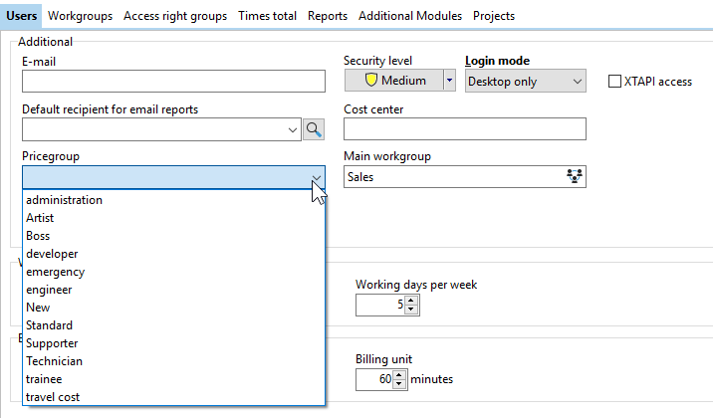Click the magnifier search icon beside default recipient
The image size is (713, 418).
pos(315,128)
